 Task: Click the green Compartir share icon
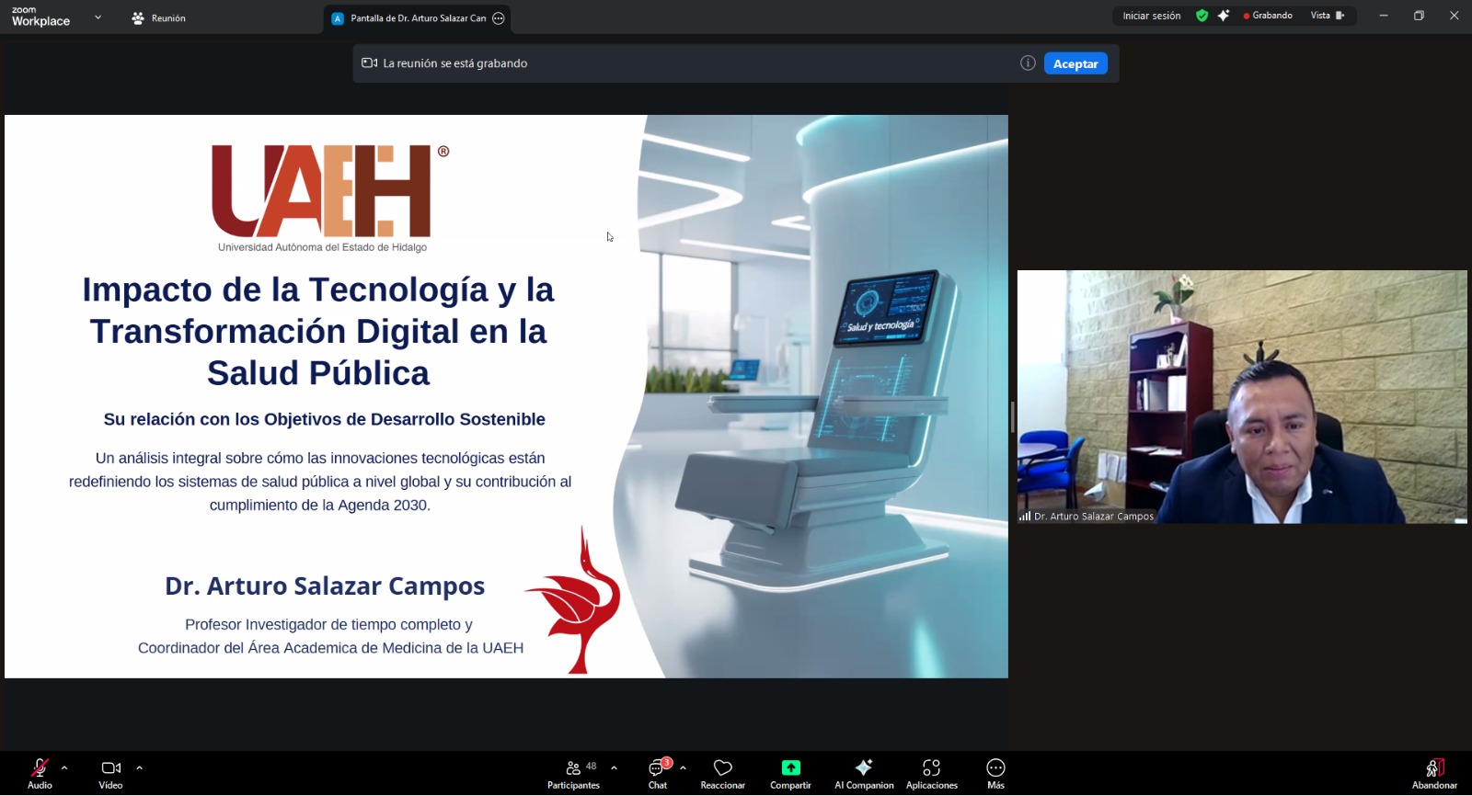click(790, 773)
